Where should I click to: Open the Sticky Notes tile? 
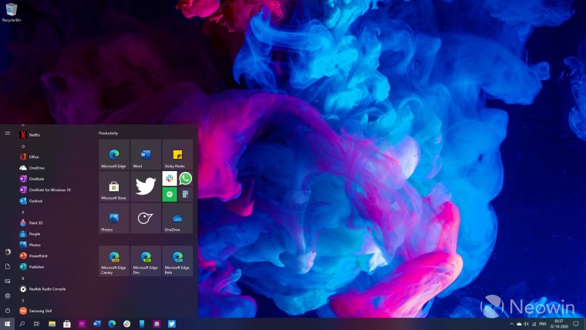point(177,155)
